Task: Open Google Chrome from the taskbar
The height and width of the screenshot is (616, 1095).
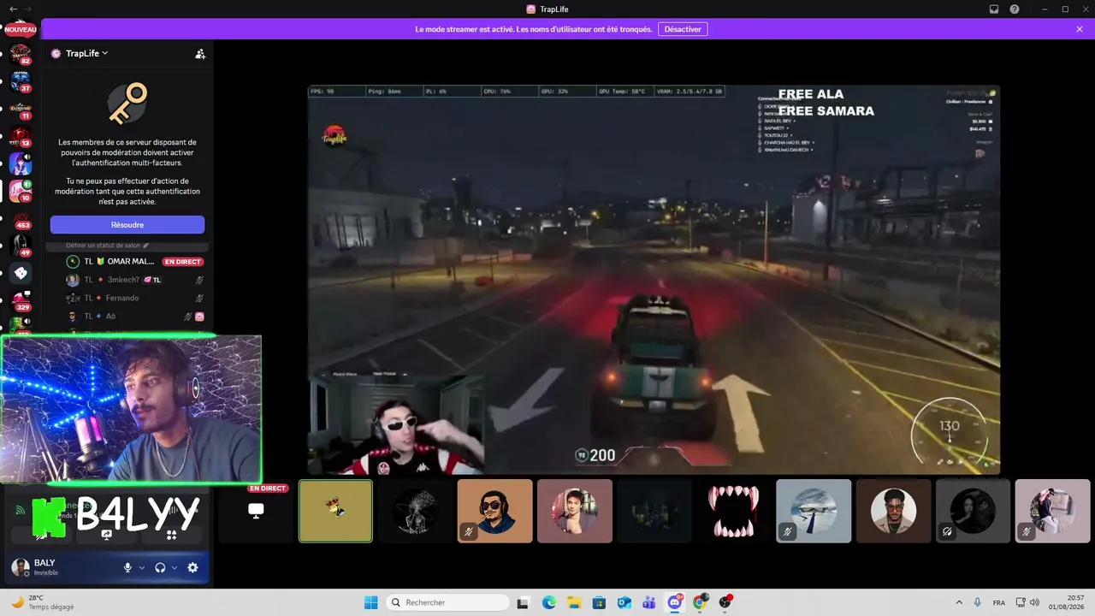Action: coord(700,602)
